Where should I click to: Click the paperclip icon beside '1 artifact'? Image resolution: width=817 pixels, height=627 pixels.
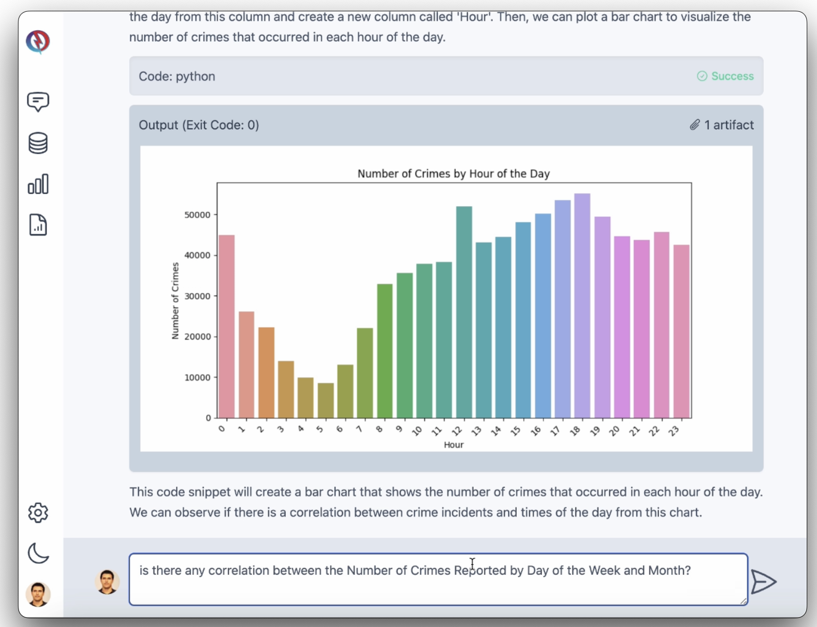pyautogui.click(x=695, y=125)
